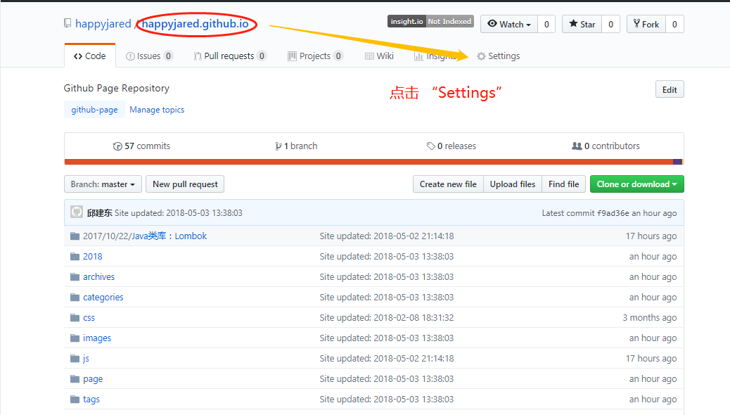Click the forks count 0
730x415 pixels.
point(674,24)
